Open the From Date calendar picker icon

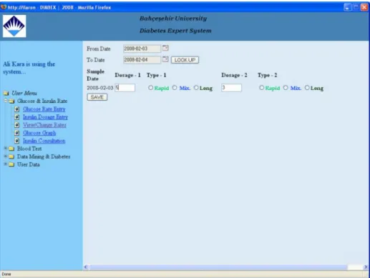[165, 48]
